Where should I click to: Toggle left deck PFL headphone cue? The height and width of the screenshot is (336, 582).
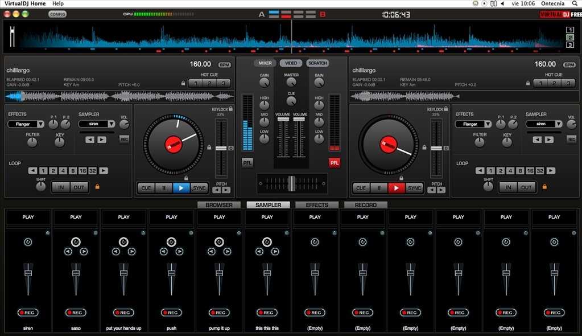(247, 163)
